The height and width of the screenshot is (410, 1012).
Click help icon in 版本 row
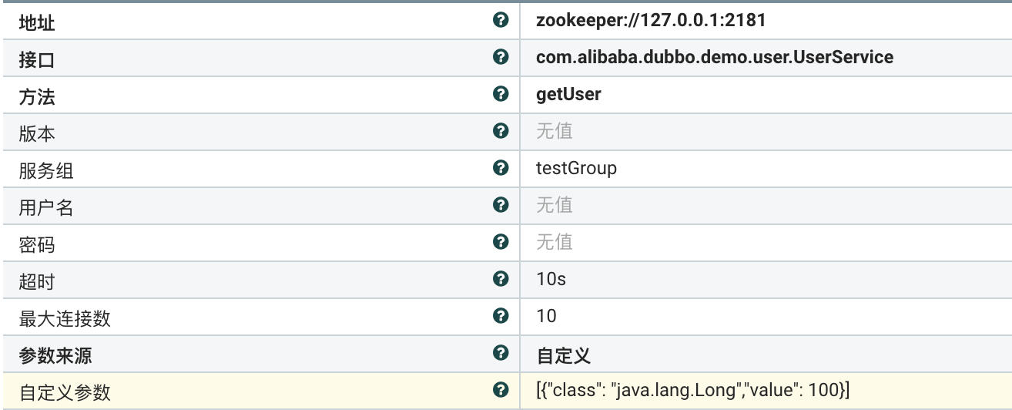pos(501,131)
